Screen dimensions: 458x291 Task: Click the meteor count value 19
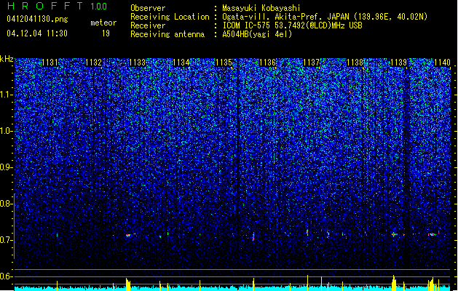[106, 33]
